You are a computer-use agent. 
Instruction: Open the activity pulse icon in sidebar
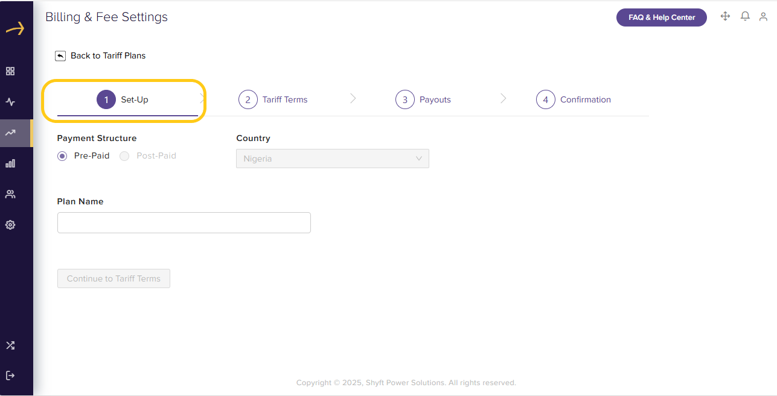pyautogui.click(x=10, y=102)
